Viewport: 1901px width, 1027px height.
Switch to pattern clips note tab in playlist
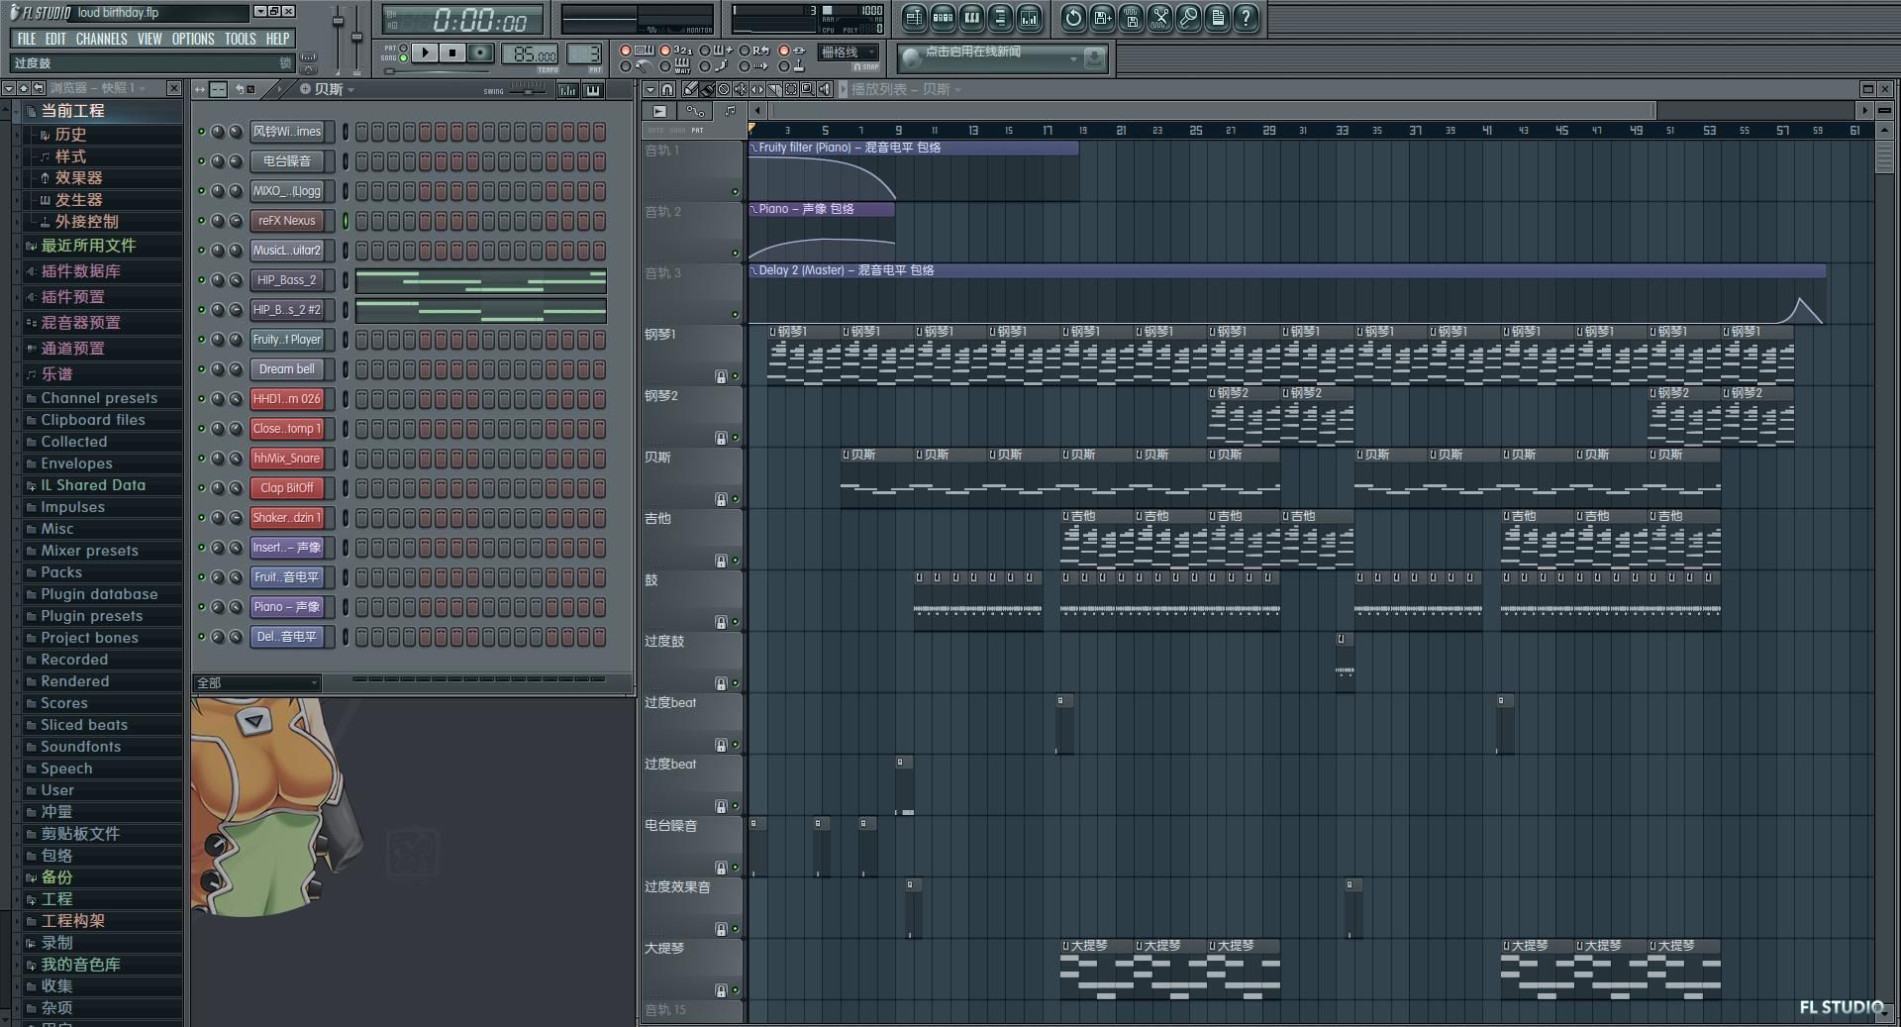(730, 111)
